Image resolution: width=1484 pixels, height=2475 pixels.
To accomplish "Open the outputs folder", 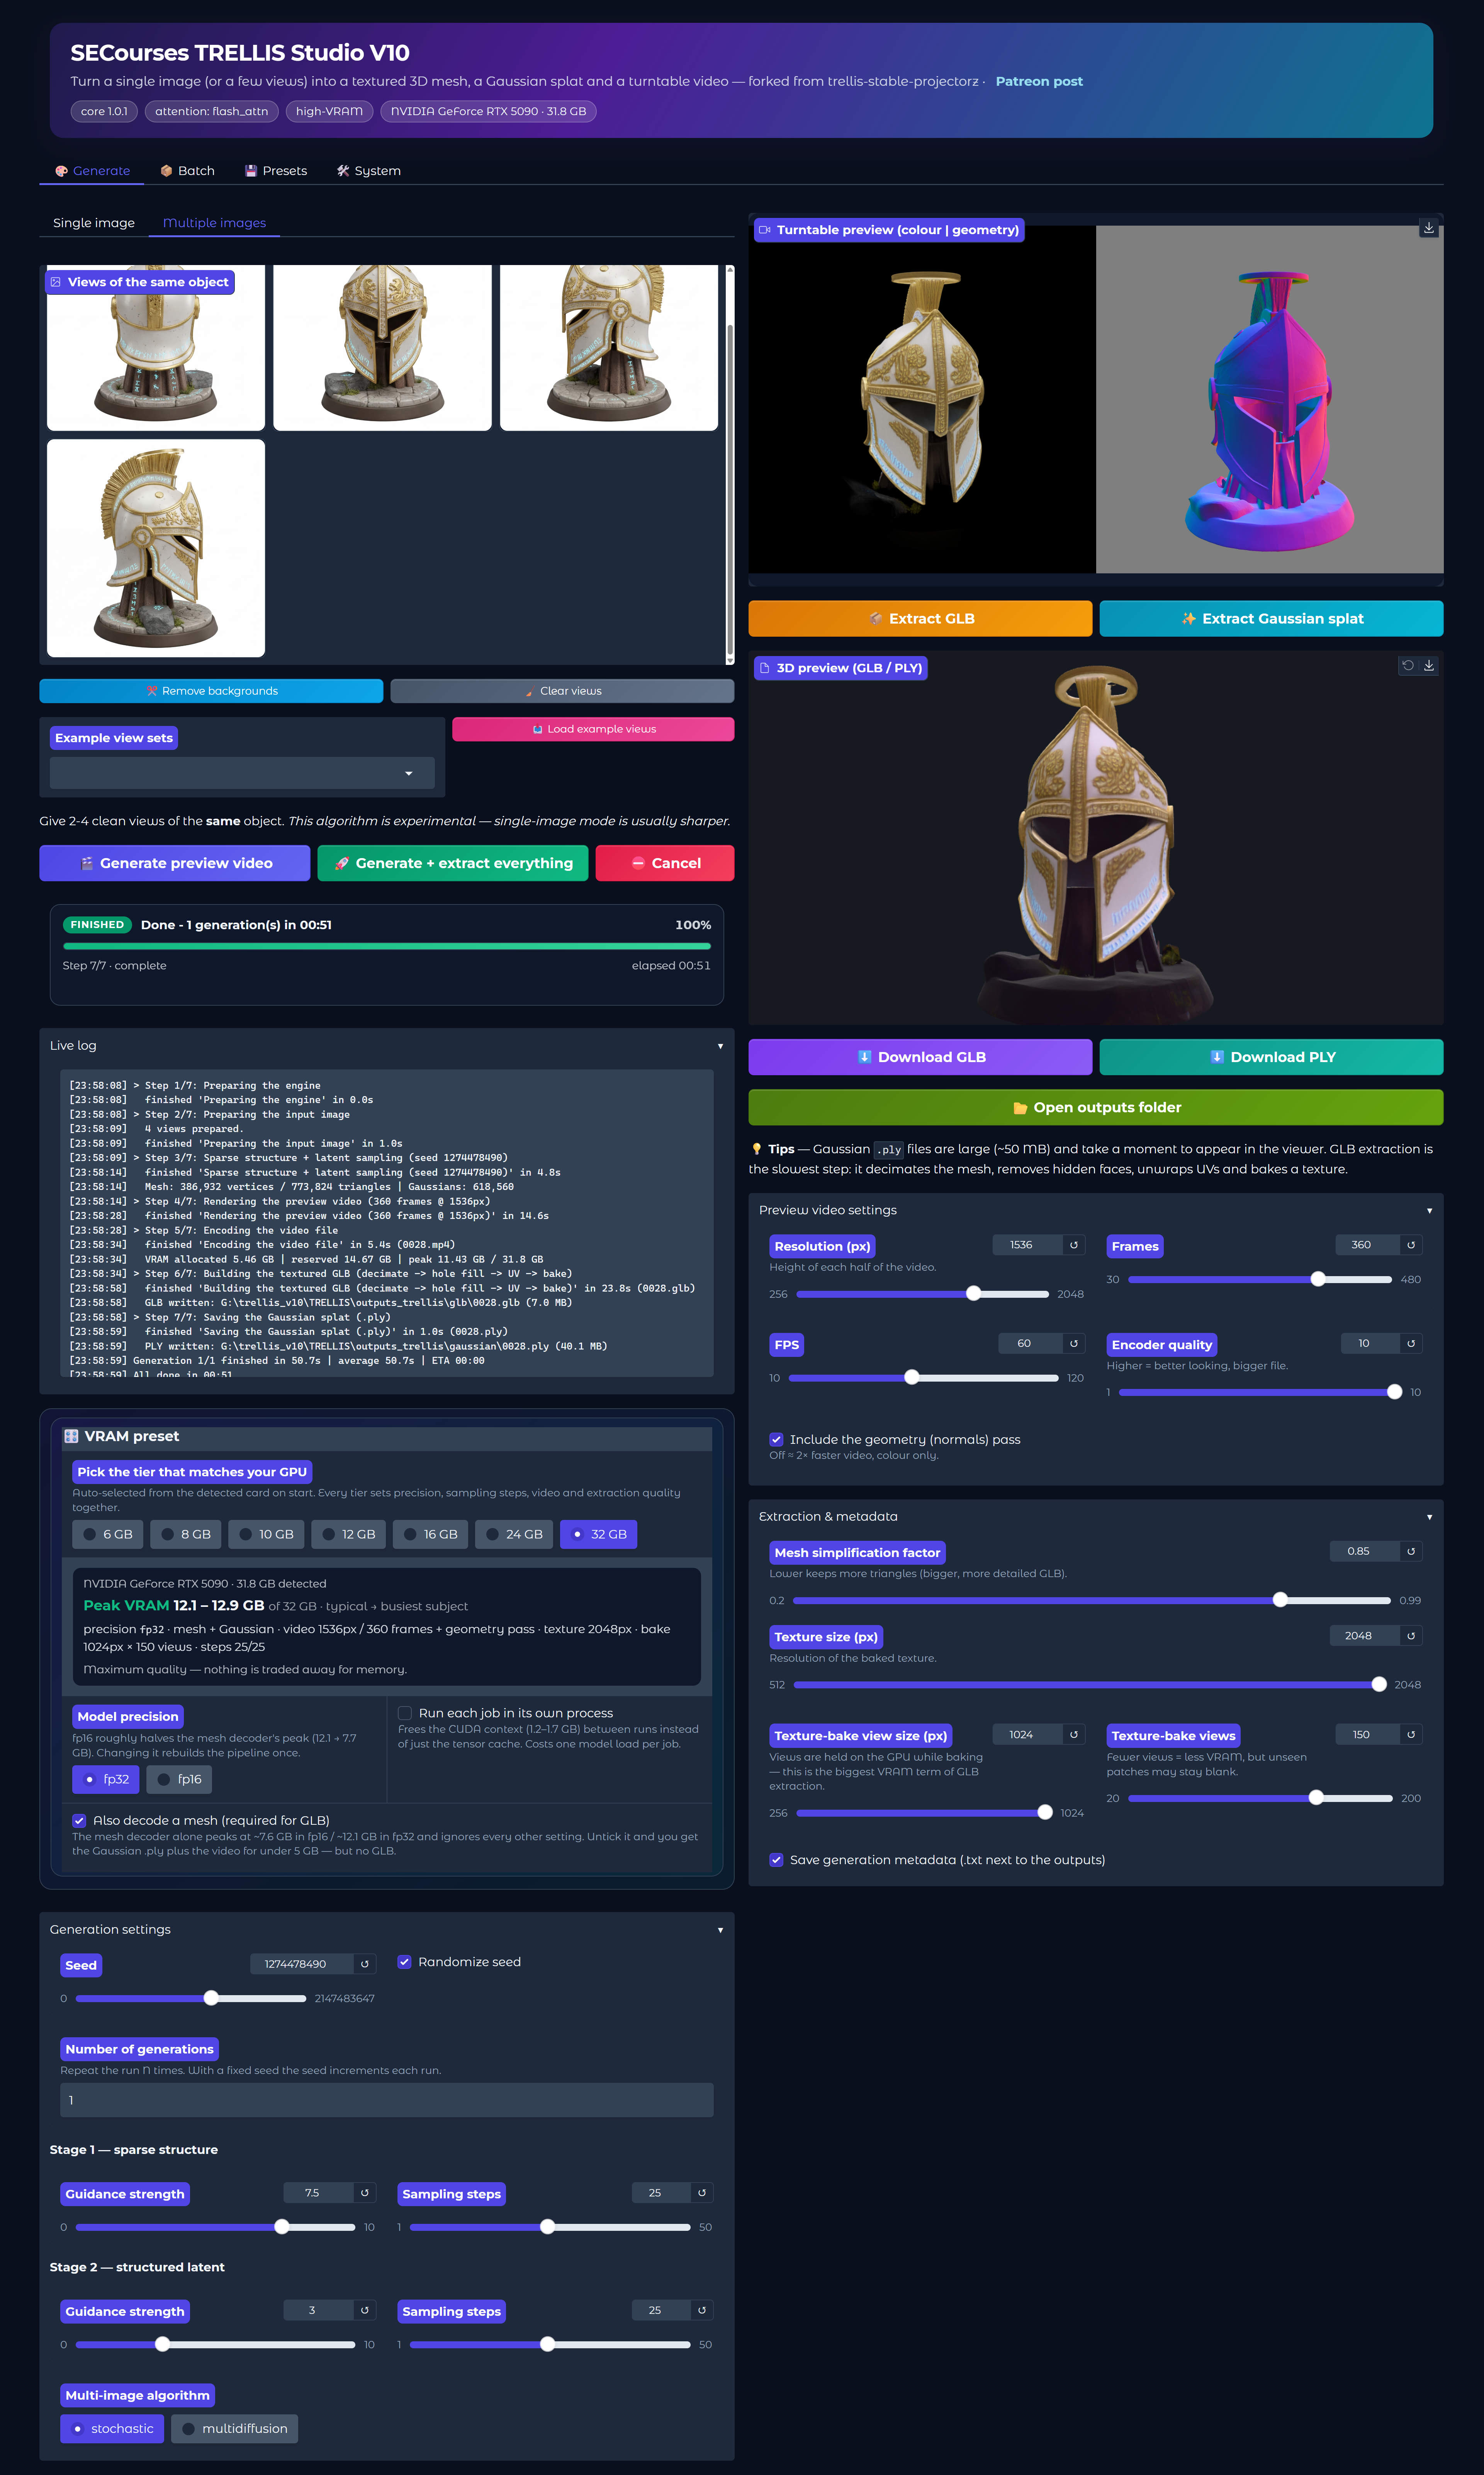I will pyautogui.click(x=1096, y=1107).
